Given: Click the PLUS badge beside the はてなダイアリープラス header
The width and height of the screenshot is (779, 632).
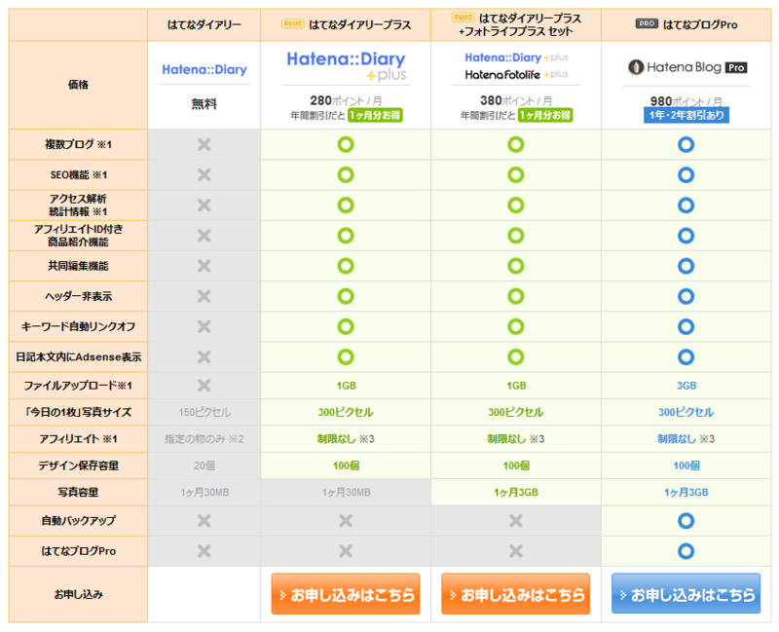Looking at the screenshot, I should [293, 23].
